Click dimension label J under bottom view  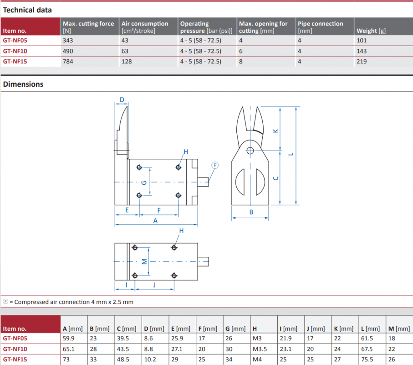pyautogui.click(x=155, y=285)
